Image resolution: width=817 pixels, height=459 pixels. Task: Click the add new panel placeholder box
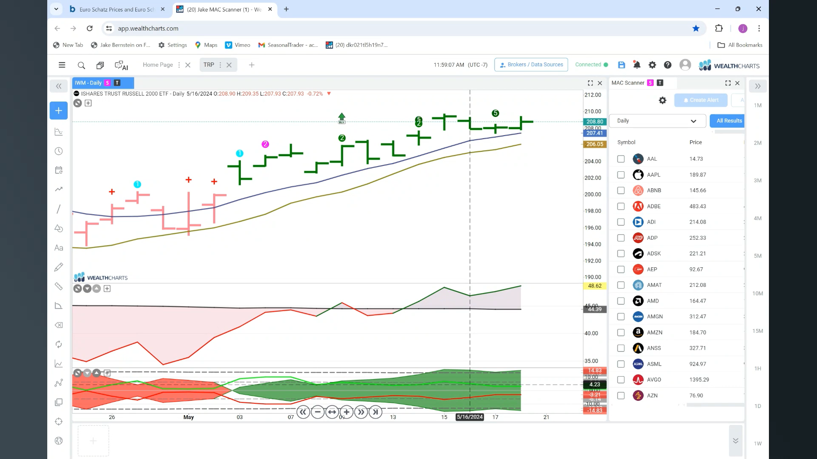pyautogui.click(x=93, y=441)
